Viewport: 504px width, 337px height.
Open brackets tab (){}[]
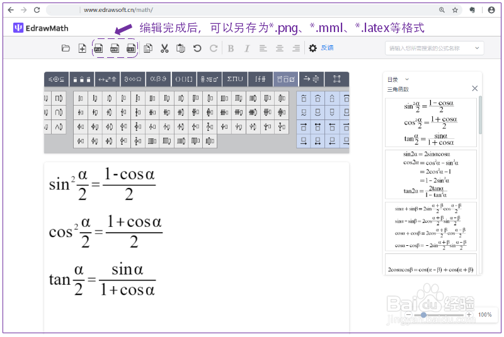(184, 79)
